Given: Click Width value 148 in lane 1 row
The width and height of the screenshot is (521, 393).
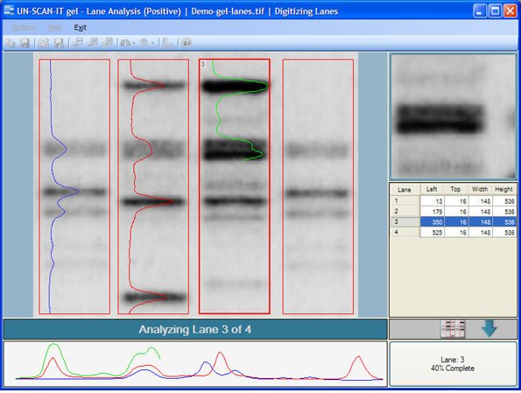Looking at the screenshot, I should (480, 201).
